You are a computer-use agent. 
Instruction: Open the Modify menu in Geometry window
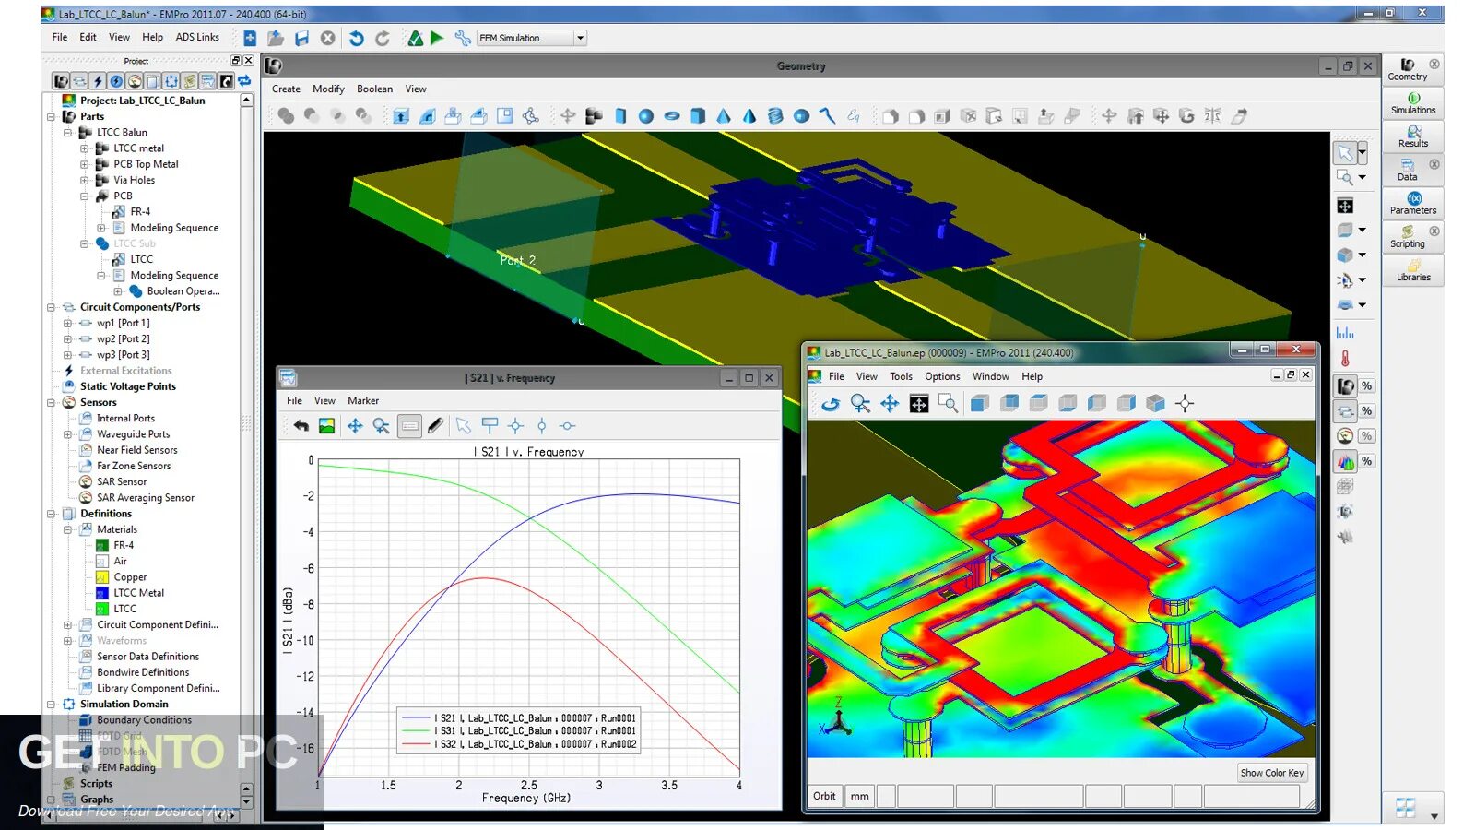(328, 89)
